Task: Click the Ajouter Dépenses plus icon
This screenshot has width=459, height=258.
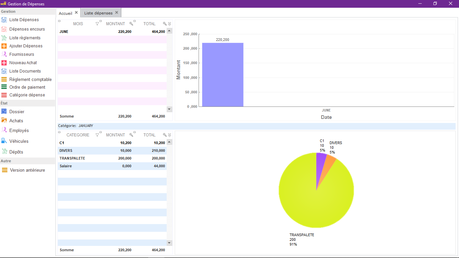Action: coord(4,46)
